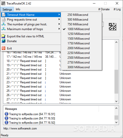123x138 pixels.
Task: Select Exit in the Settings menu
Action: click(31, 48)
